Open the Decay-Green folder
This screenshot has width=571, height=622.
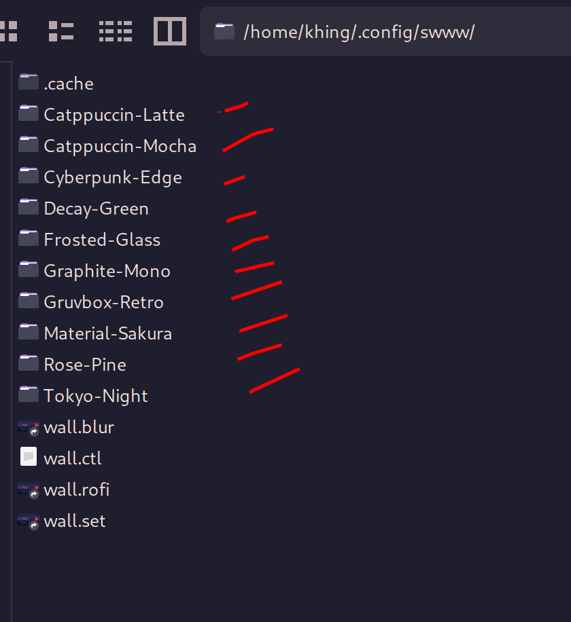coord(96,208)
